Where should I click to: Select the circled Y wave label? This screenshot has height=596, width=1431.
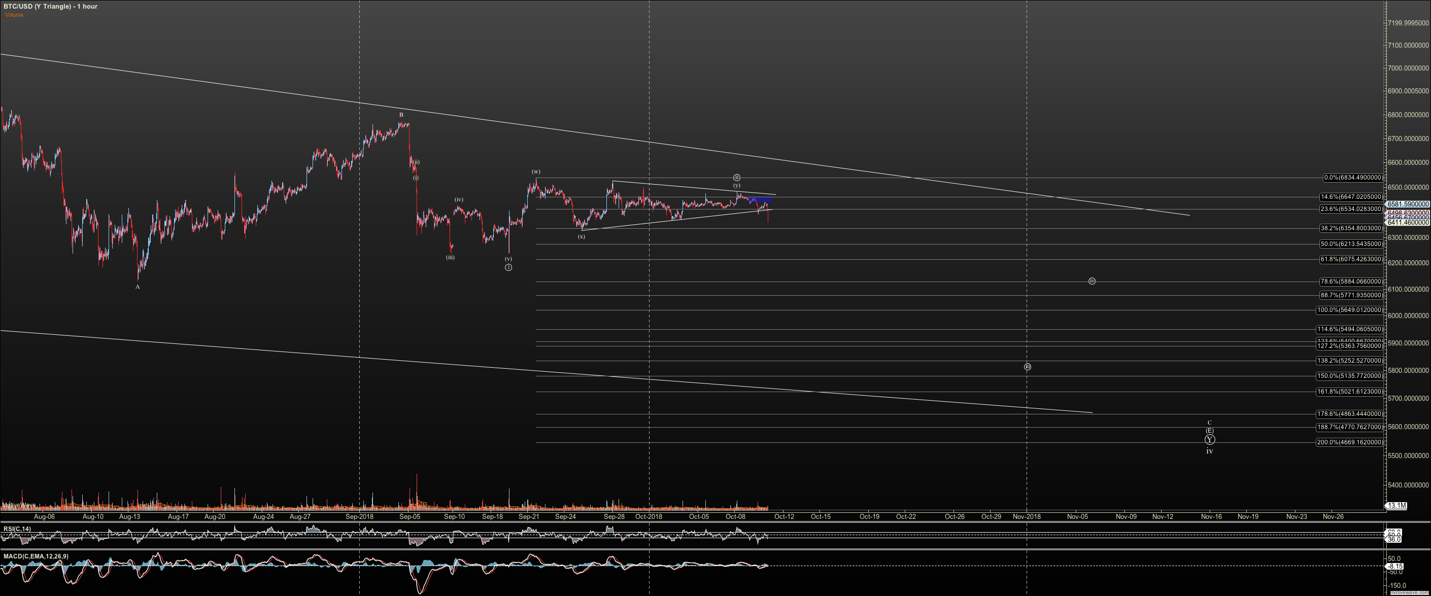[1209, 439]
